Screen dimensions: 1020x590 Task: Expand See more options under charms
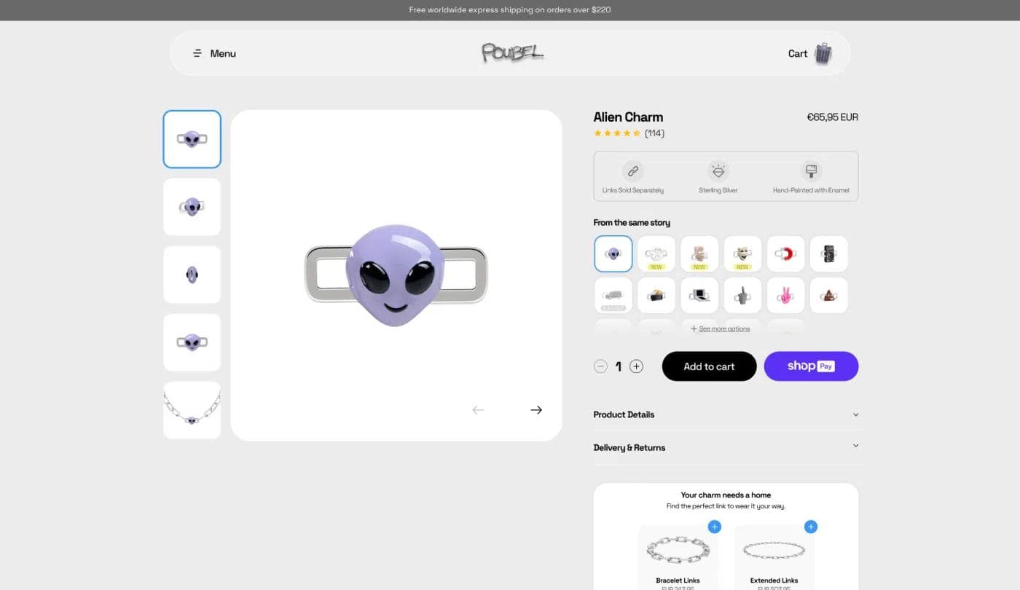[x=720, y=329]
